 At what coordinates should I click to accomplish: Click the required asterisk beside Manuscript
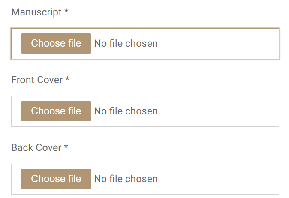click(x=66, y=12)
